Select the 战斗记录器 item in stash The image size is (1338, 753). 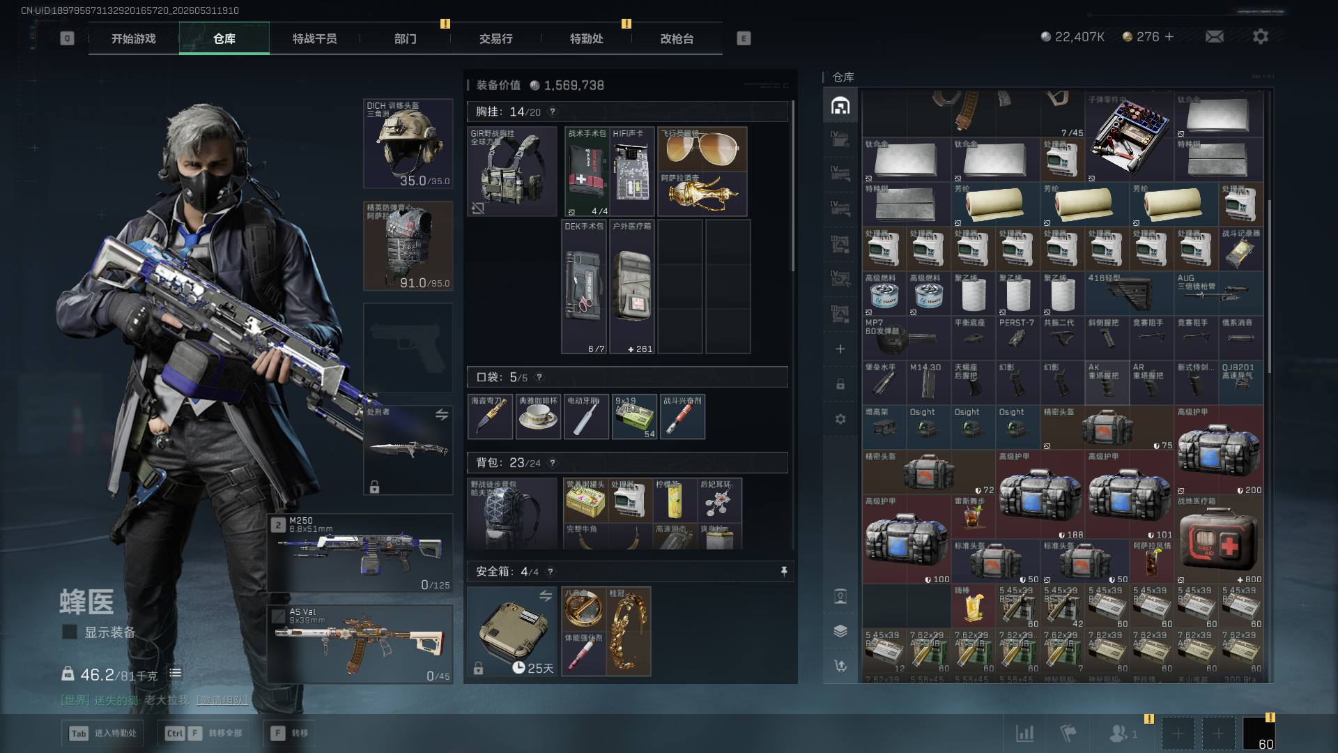1241,249
